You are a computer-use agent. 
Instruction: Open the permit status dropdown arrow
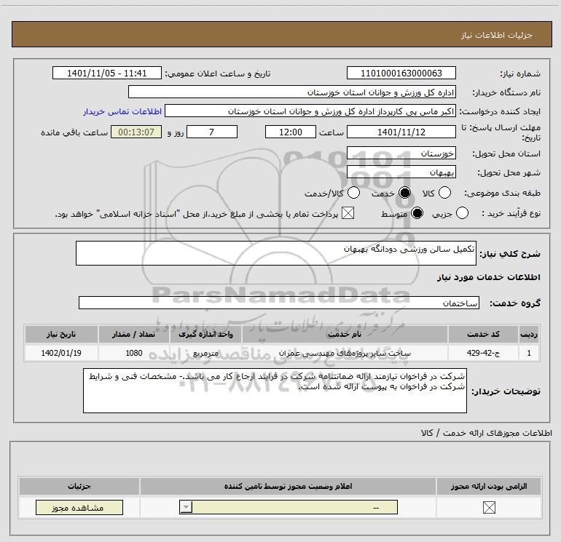click(186, 507)
